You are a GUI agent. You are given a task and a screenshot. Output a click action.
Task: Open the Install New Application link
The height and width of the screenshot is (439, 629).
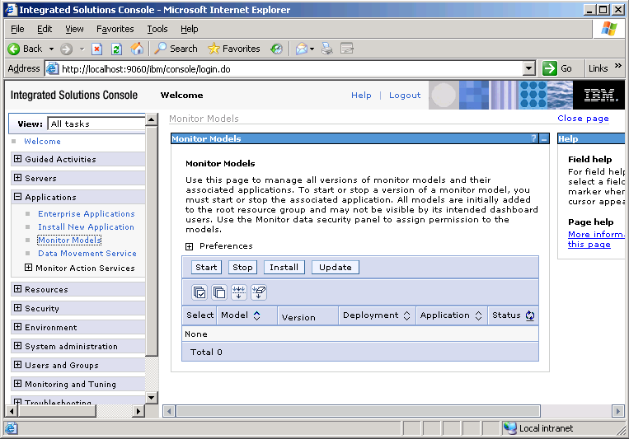coord(86,227)
